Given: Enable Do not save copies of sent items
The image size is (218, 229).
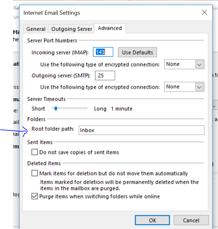Looking at the screenshot, I should [35, 152].
